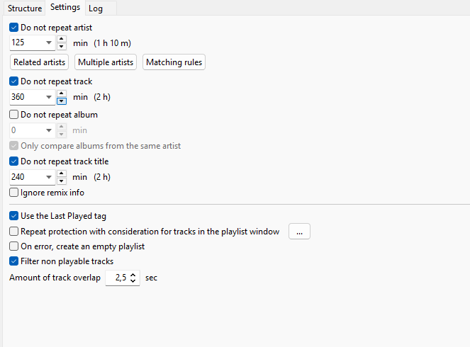Toggle the Ignore remix info checkbox
This screenshot has height=347, width=470.
tap(14, 193)
